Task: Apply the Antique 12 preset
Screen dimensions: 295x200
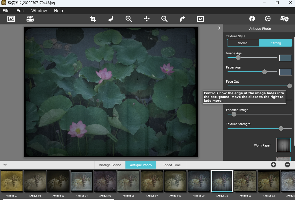Action: 269,181
